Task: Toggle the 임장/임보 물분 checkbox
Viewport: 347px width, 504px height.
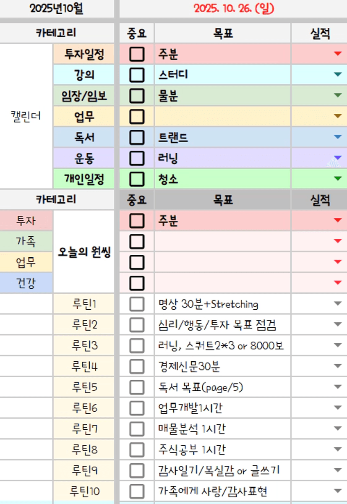Action: click(137, 96)
